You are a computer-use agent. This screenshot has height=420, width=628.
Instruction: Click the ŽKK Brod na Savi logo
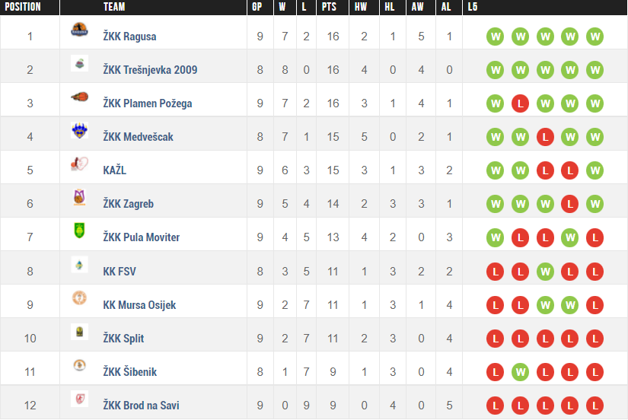pyautogui.click(x=79, y=399)
